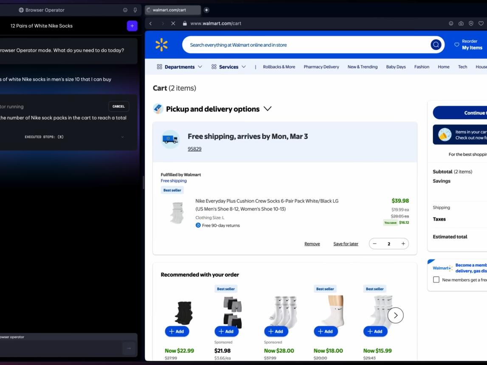Click the stop loading X button
The height and width of the screenshot is (365, 487).
(x=173, y=23)
